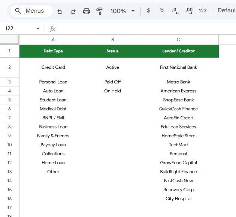Click the Print icon
The image size is (236, 217).
87,11
